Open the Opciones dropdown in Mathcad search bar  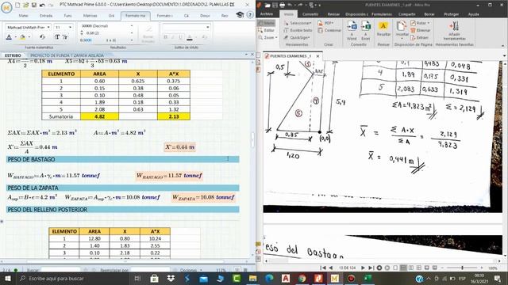click(x=190, y=270)
